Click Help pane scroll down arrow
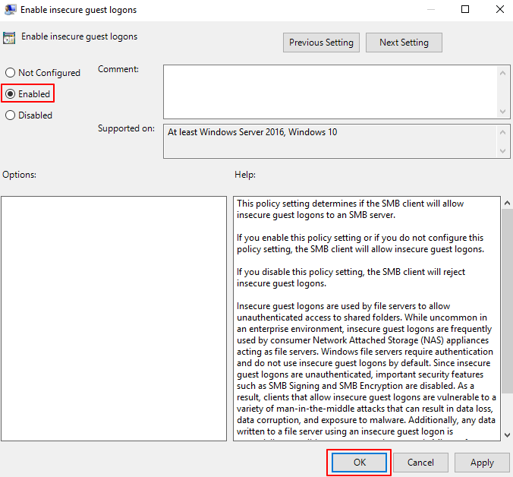Viewport: 513px width, 477px height. click(507, 435)
